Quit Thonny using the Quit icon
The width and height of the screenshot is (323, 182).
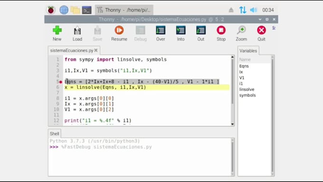(x=261, y=30)
